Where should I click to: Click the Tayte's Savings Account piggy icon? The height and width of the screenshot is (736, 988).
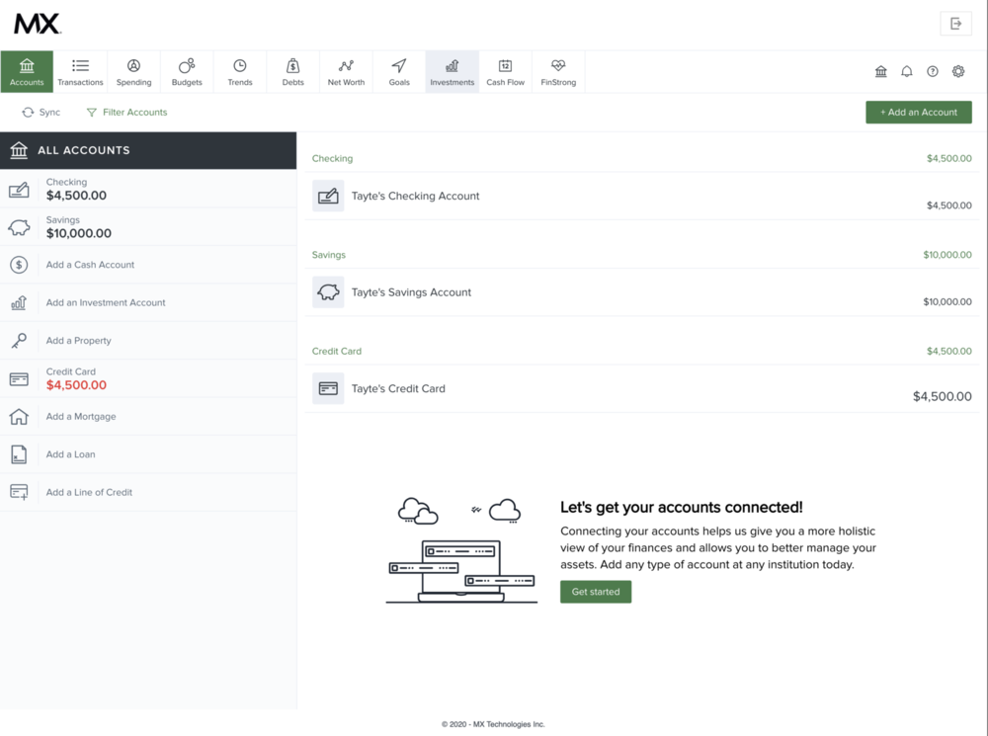click(x=328, y=292)
